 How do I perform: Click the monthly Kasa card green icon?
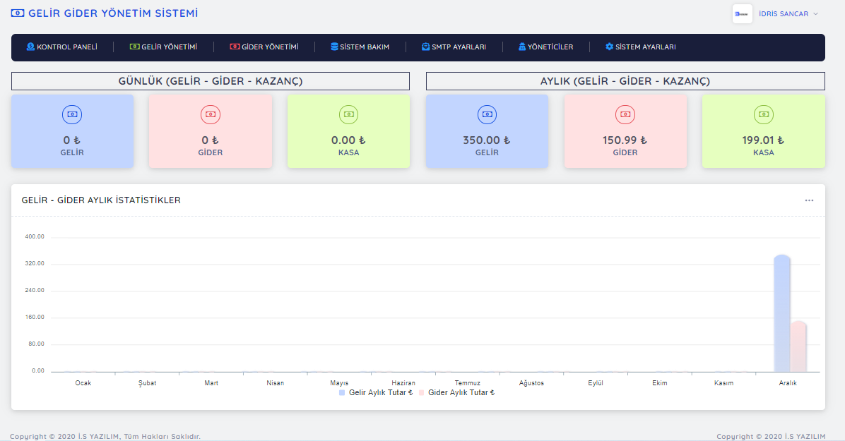pos(763,114)
